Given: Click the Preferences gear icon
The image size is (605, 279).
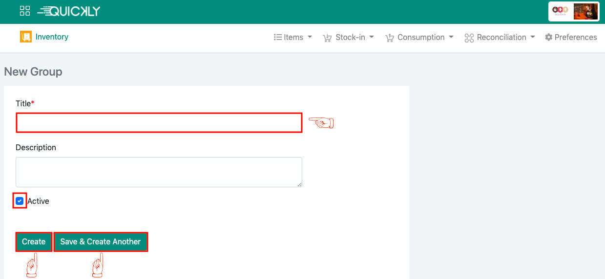Looking at the screenshot, I should click(x=548, y=37).
